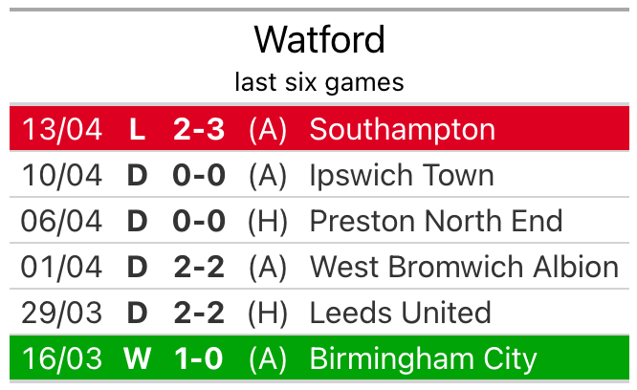Screen dimensions: 637x390
Task: Click the 10/04 date cell
Action: [x=62, y=176]
